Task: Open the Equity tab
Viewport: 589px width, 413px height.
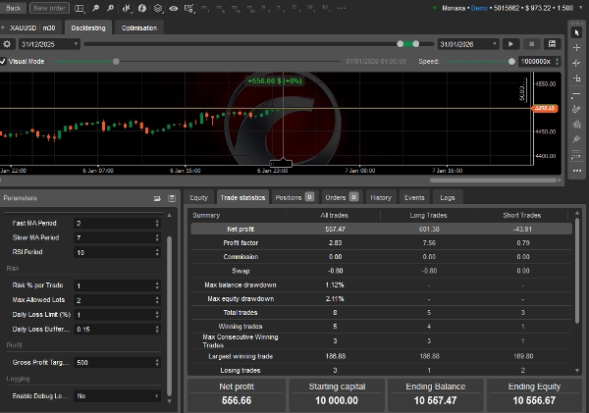Action: pos(199,197)
